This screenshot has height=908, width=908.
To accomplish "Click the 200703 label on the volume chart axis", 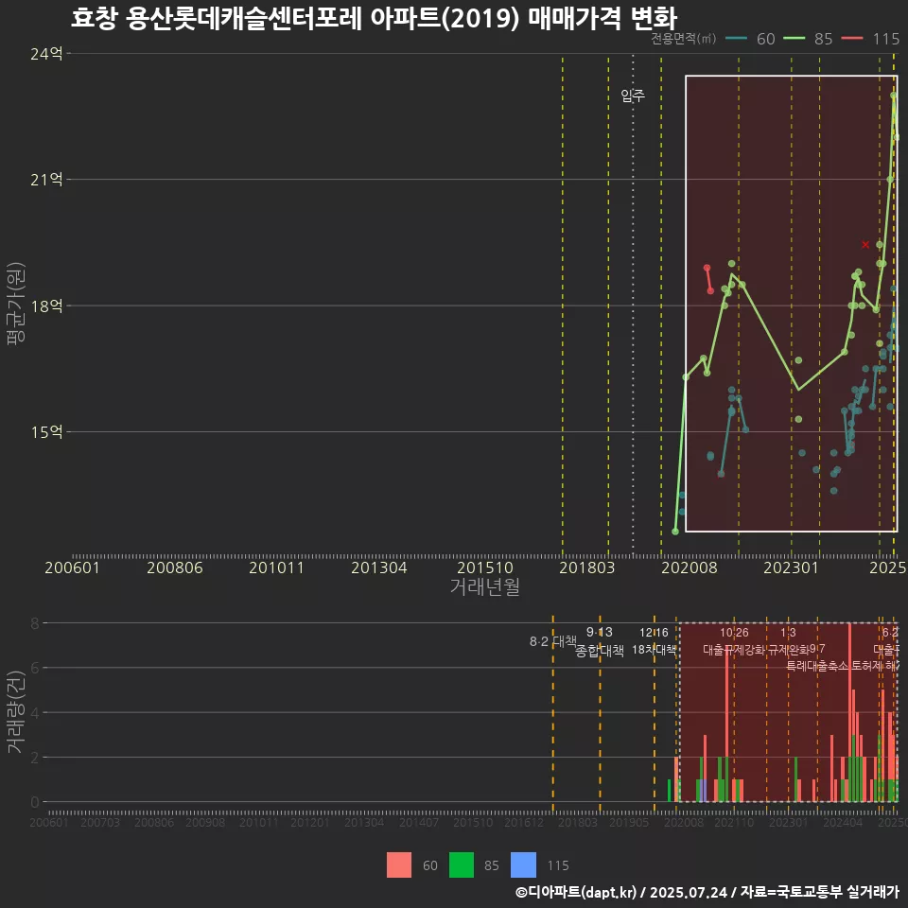I will tap(100, 822).
